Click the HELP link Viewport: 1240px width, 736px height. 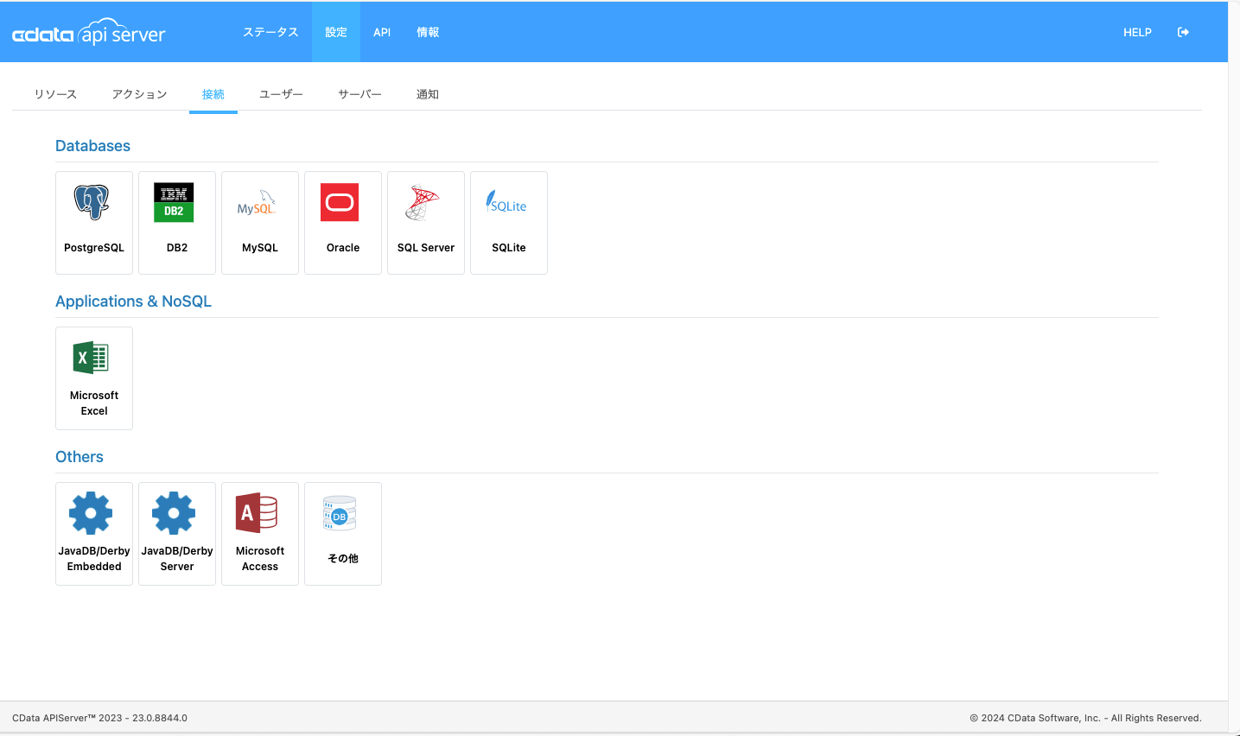pos(1137,32)
